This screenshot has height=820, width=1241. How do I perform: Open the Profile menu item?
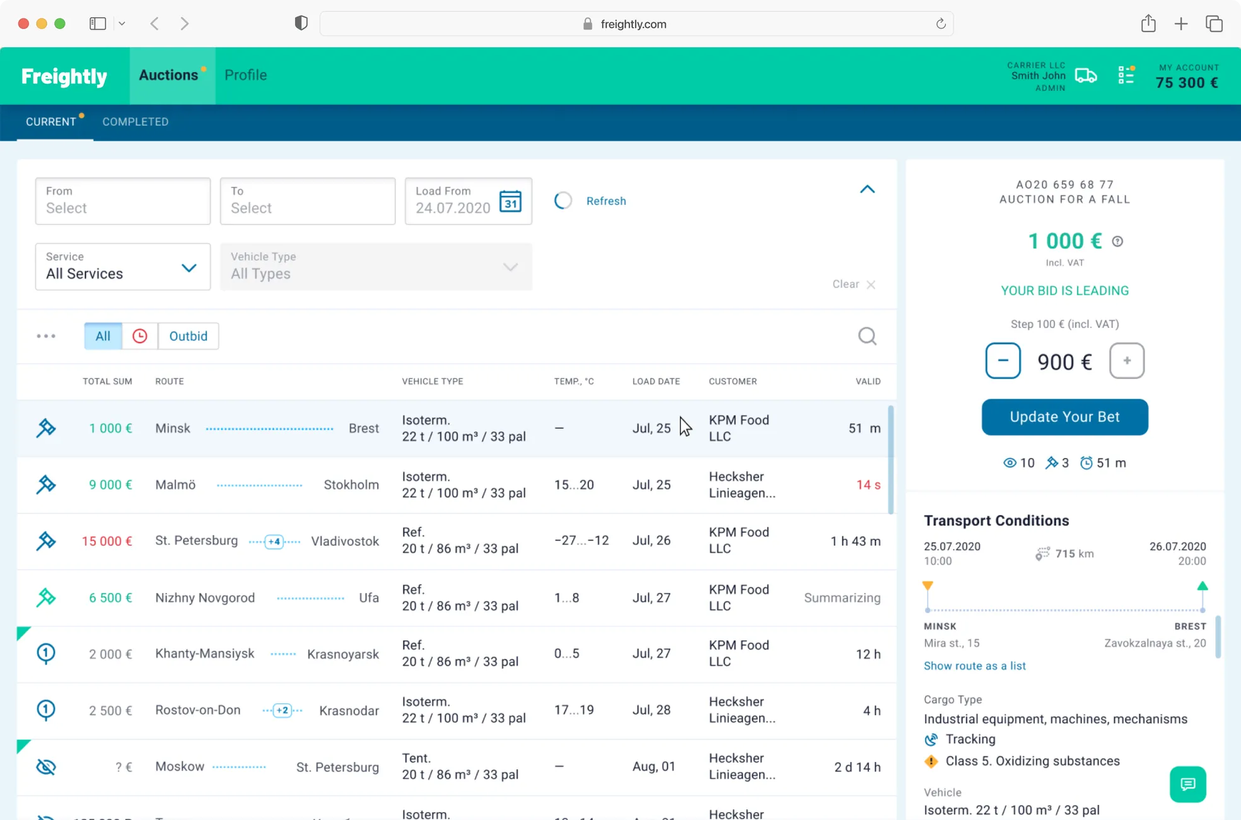click(x=245, y=75)
